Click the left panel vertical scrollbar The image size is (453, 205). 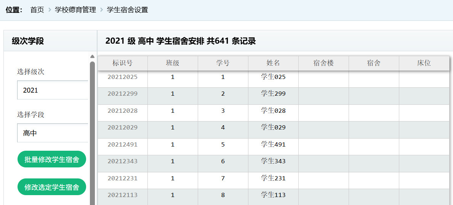[92, 133]
